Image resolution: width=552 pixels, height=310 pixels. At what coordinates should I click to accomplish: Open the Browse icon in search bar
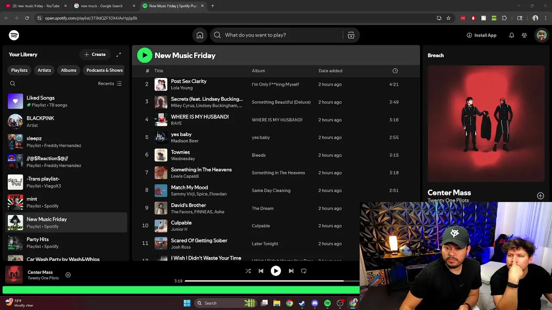351,35
